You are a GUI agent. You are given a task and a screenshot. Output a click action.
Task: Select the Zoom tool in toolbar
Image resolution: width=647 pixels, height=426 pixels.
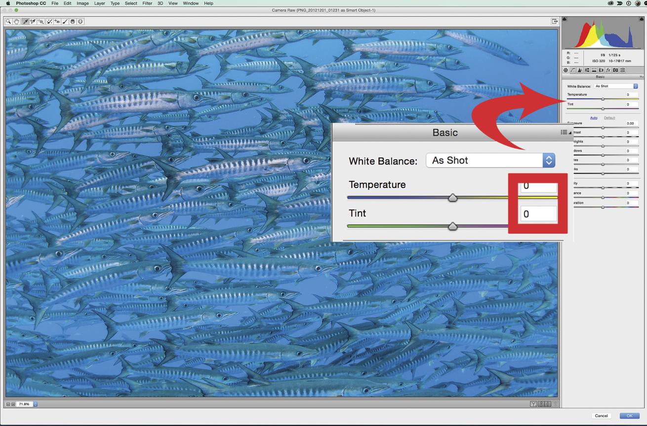pos(9,22)
